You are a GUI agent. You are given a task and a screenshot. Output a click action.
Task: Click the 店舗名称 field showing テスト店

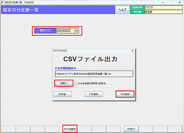coord(163,7)
